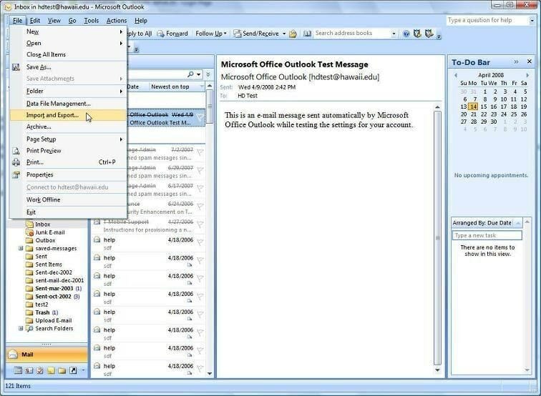Flag the 6/24/2006 Security Enhancement message
Viewport: 541px width, 396px height.
point(200,205)
